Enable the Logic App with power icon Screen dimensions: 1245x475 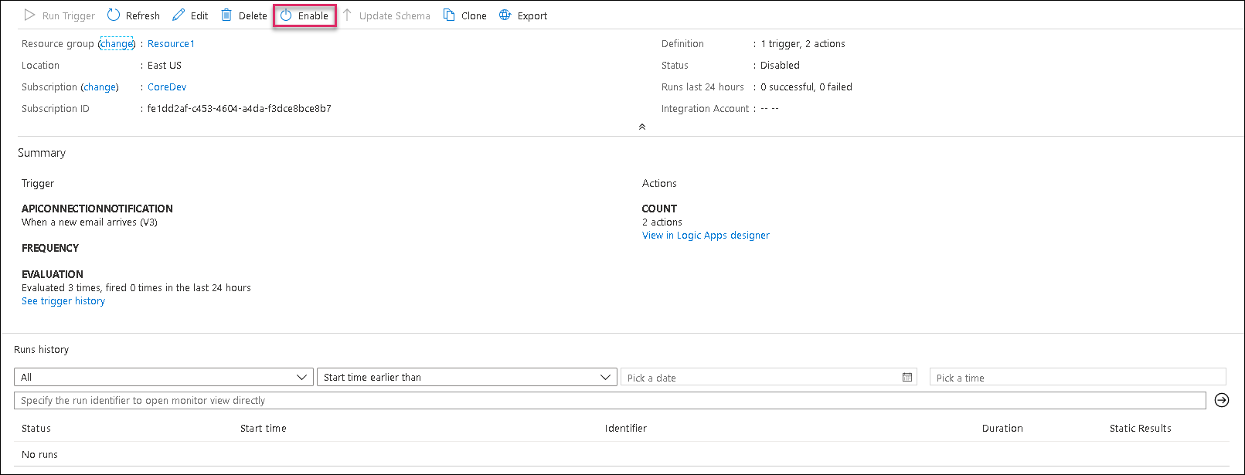click(286, 15)
